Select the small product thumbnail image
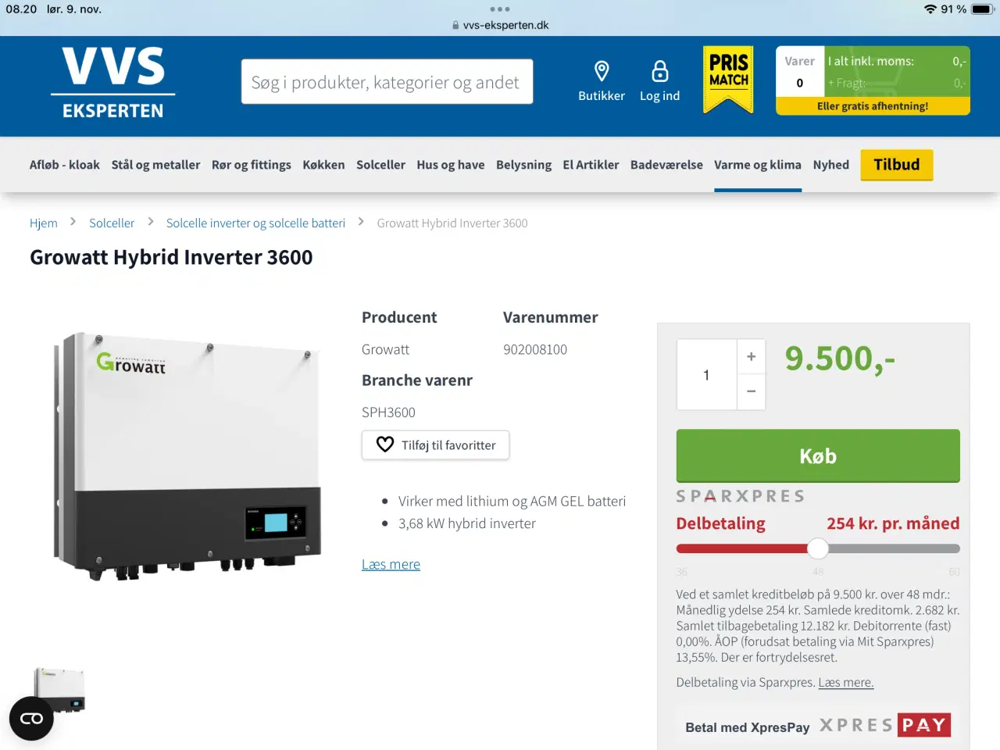1000x750 pixels. point(59,689)
